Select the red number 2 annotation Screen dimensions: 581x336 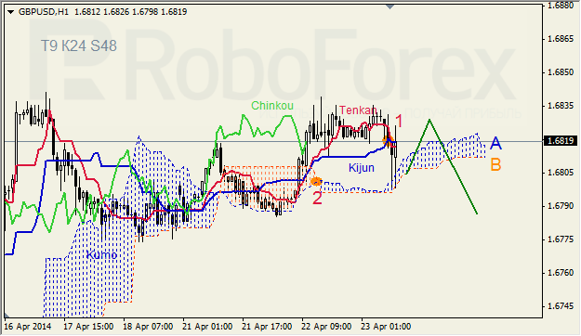click(x=317, y=198)
